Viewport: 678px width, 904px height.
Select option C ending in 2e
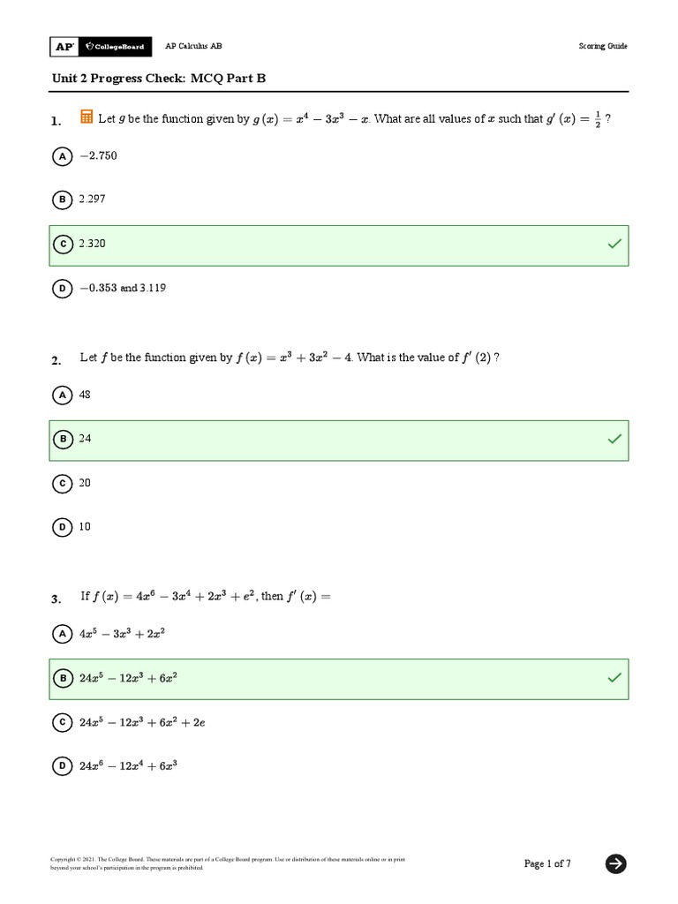pyautogui.click(x=62, y=722)
